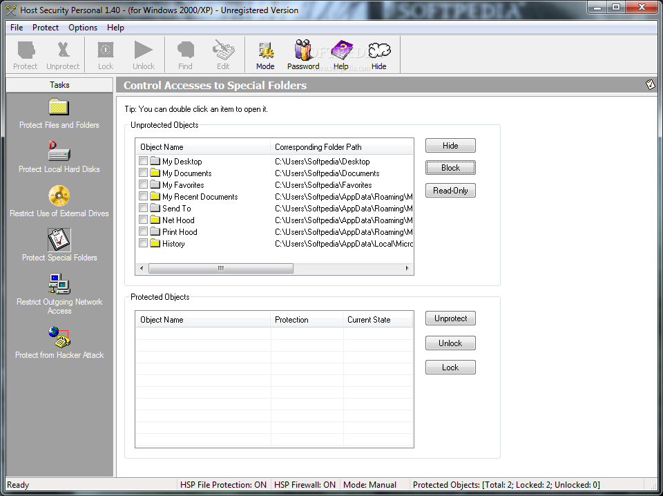Click the Tasks panel header
The image size is (663, 496).
(59, 84)
